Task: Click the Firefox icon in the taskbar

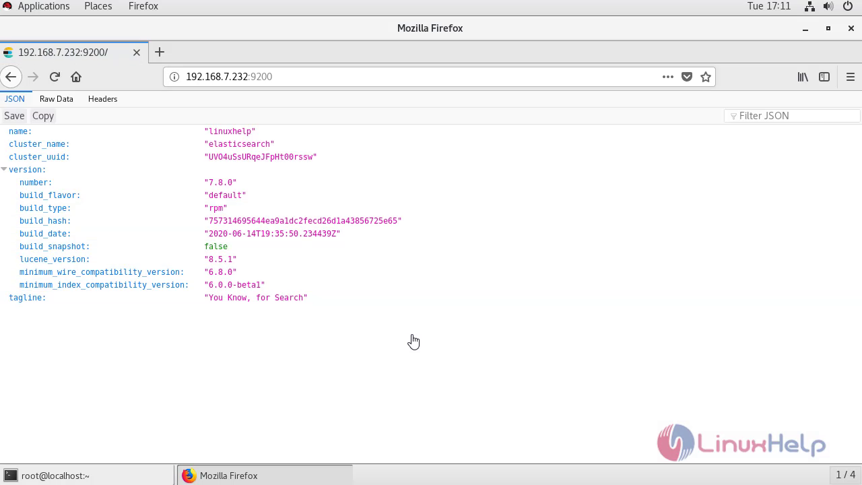Action: [189, 476]
